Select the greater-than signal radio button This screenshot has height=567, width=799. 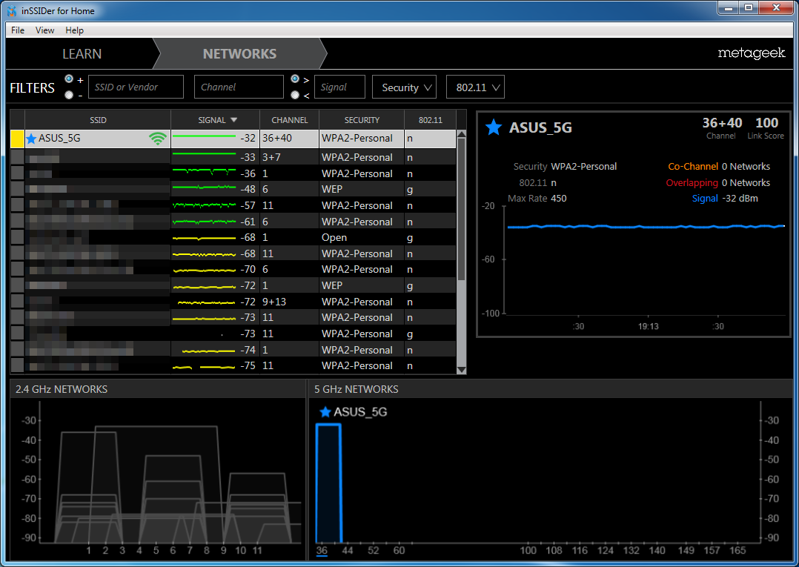(294, 79)
